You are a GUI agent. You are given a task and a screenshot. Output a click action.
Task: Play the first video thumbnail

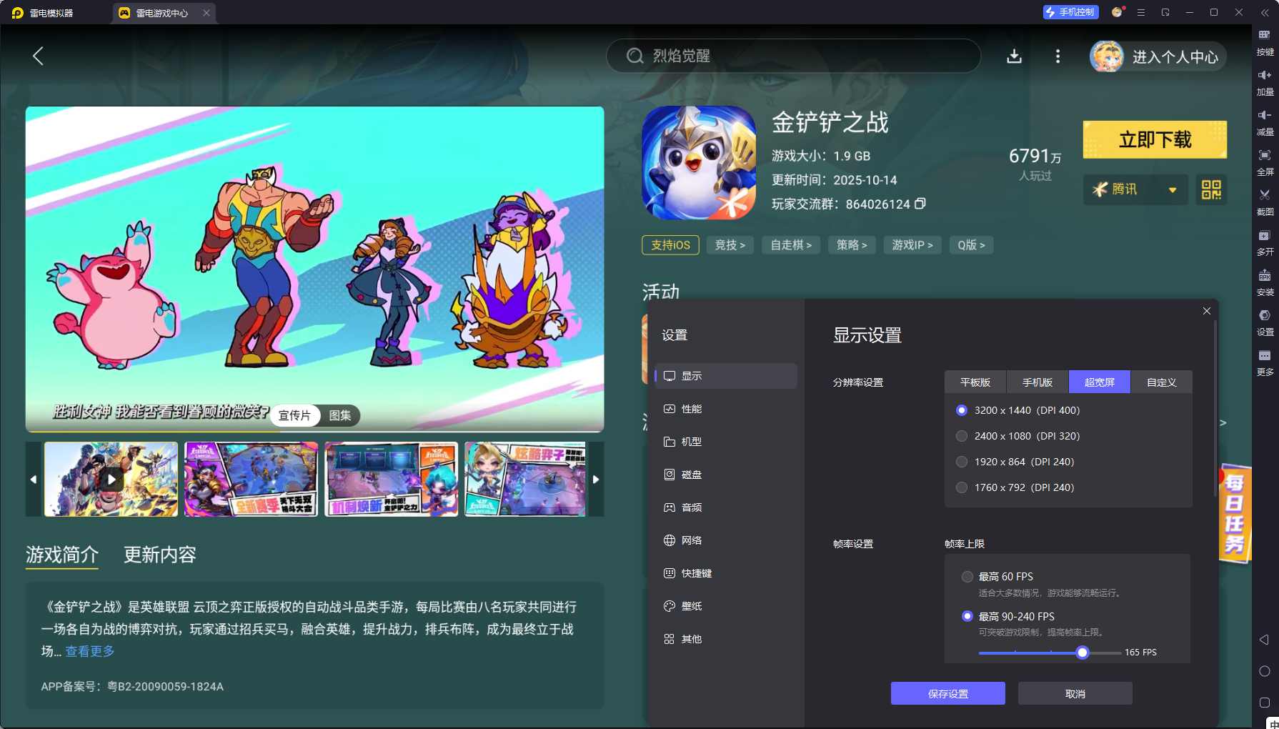click(111, 479)
